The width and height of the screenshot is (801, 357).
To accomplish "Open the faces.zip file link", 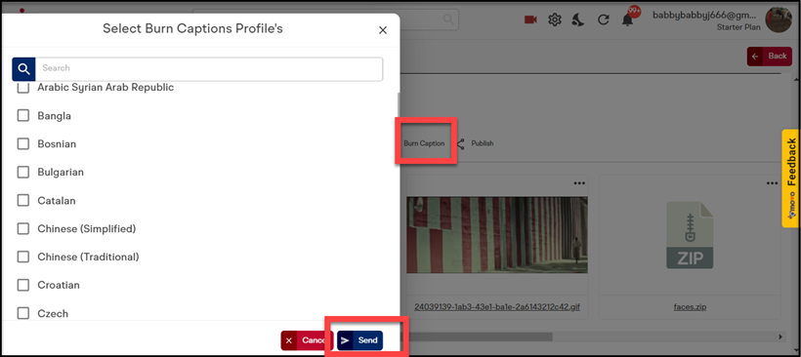I will point(690,307).
